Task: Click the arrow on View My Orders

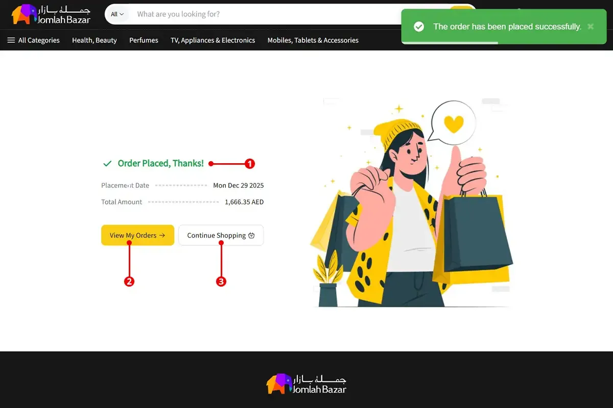Action: (x=162, y=236)
